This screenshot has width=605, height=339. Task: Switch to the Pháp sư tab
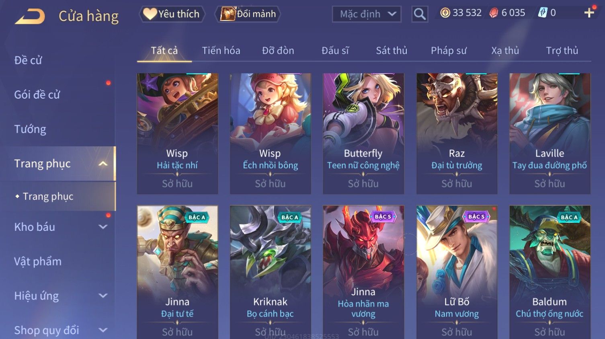tap(449, 51)
